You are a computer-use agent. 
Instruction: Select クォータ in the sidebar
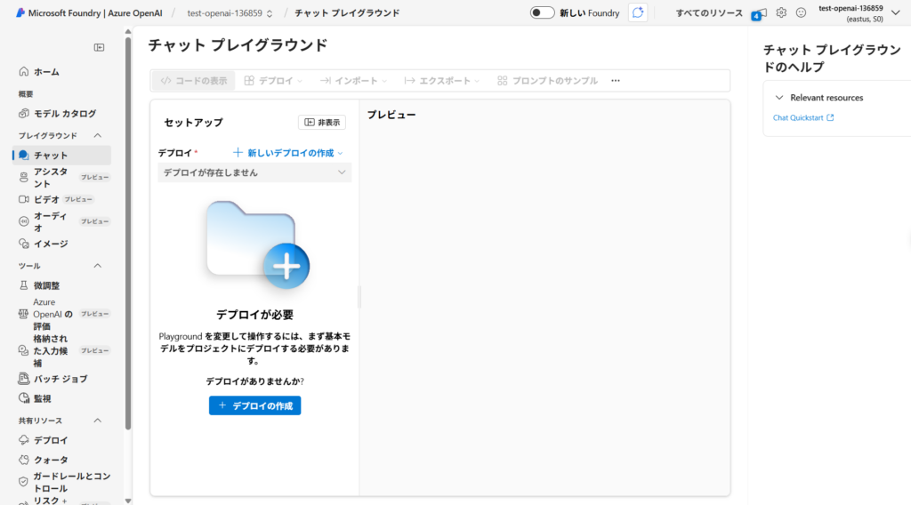61,460
